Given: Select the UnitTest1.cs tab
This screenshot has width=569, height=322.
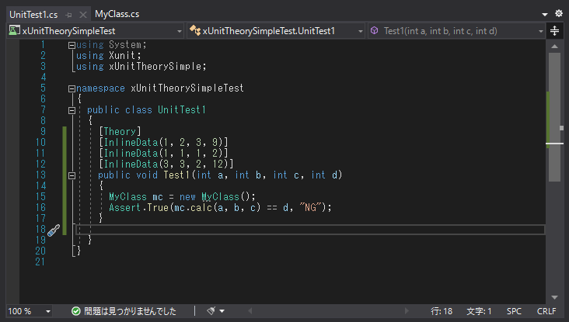Looking at the screenshot, I should pyautogui.click(x=33, y=15).
